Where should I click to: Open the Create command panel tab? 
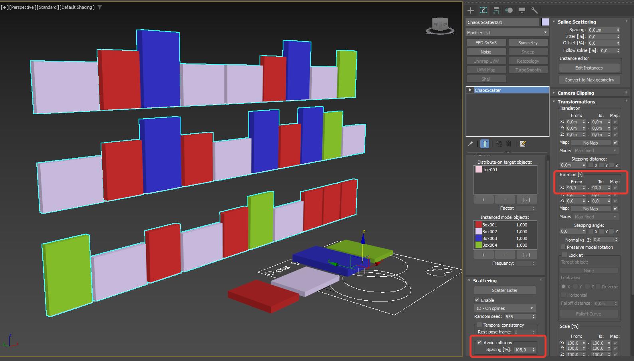[471, 10]
